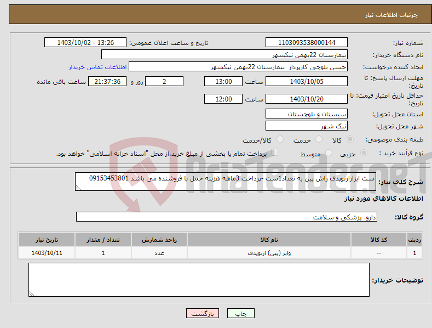Click the quantity cell showing 1
This screenshot has height=328, width=432.
(x=103, y=253)
